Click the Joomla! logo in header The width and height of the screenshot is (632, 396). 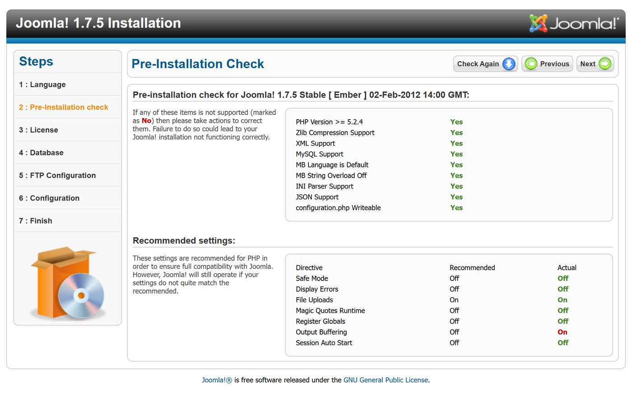574,23
